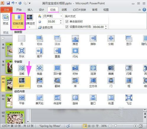The image size is (147, 129).
Task: Open the 设计 Design tab
Action: [x=41, y=10]
